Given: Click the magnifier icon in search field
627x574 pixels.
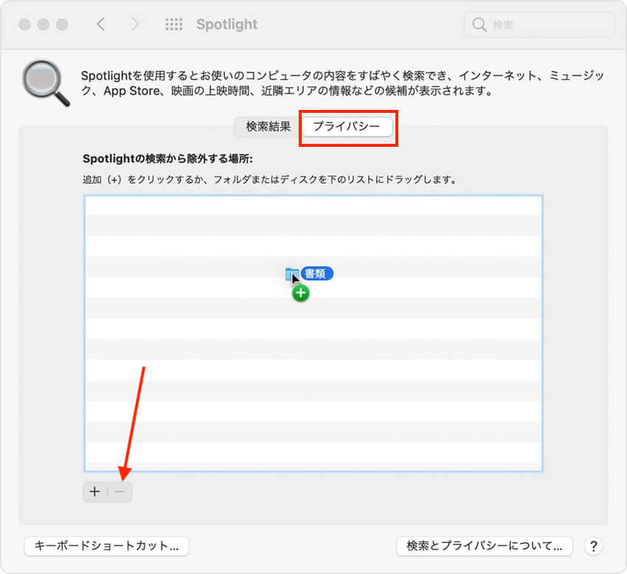Looking at the screenshot, I should [x=479, y=25].
